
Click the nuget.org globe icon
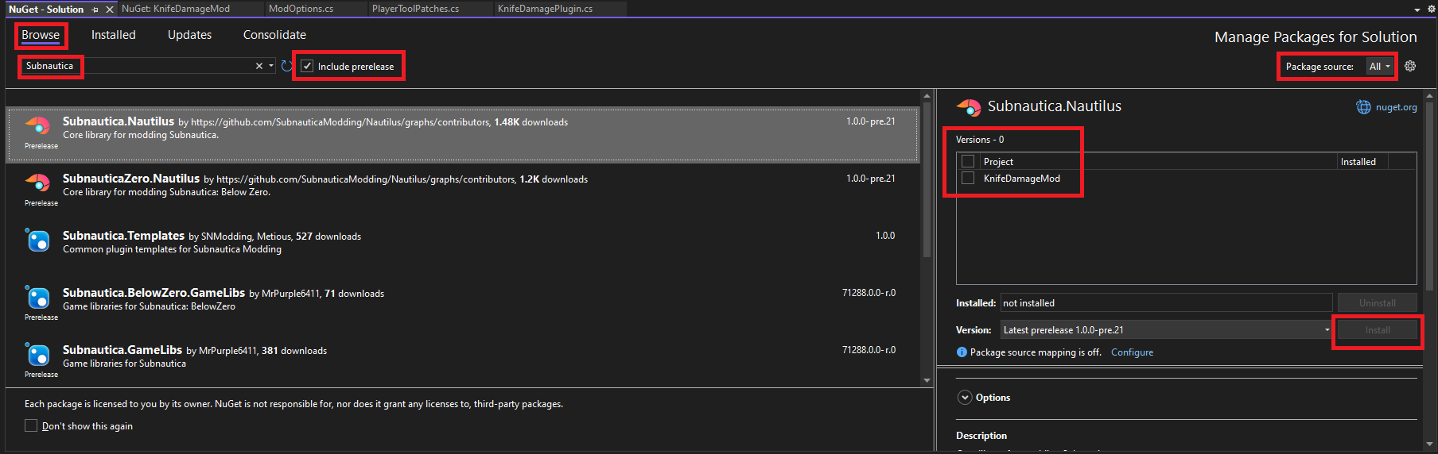1363,107
